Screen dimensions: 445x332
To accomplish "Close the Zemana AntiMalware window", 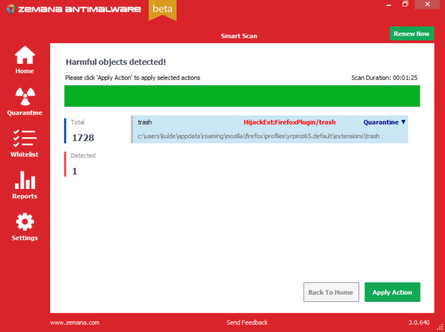I will tap(427, 4).
